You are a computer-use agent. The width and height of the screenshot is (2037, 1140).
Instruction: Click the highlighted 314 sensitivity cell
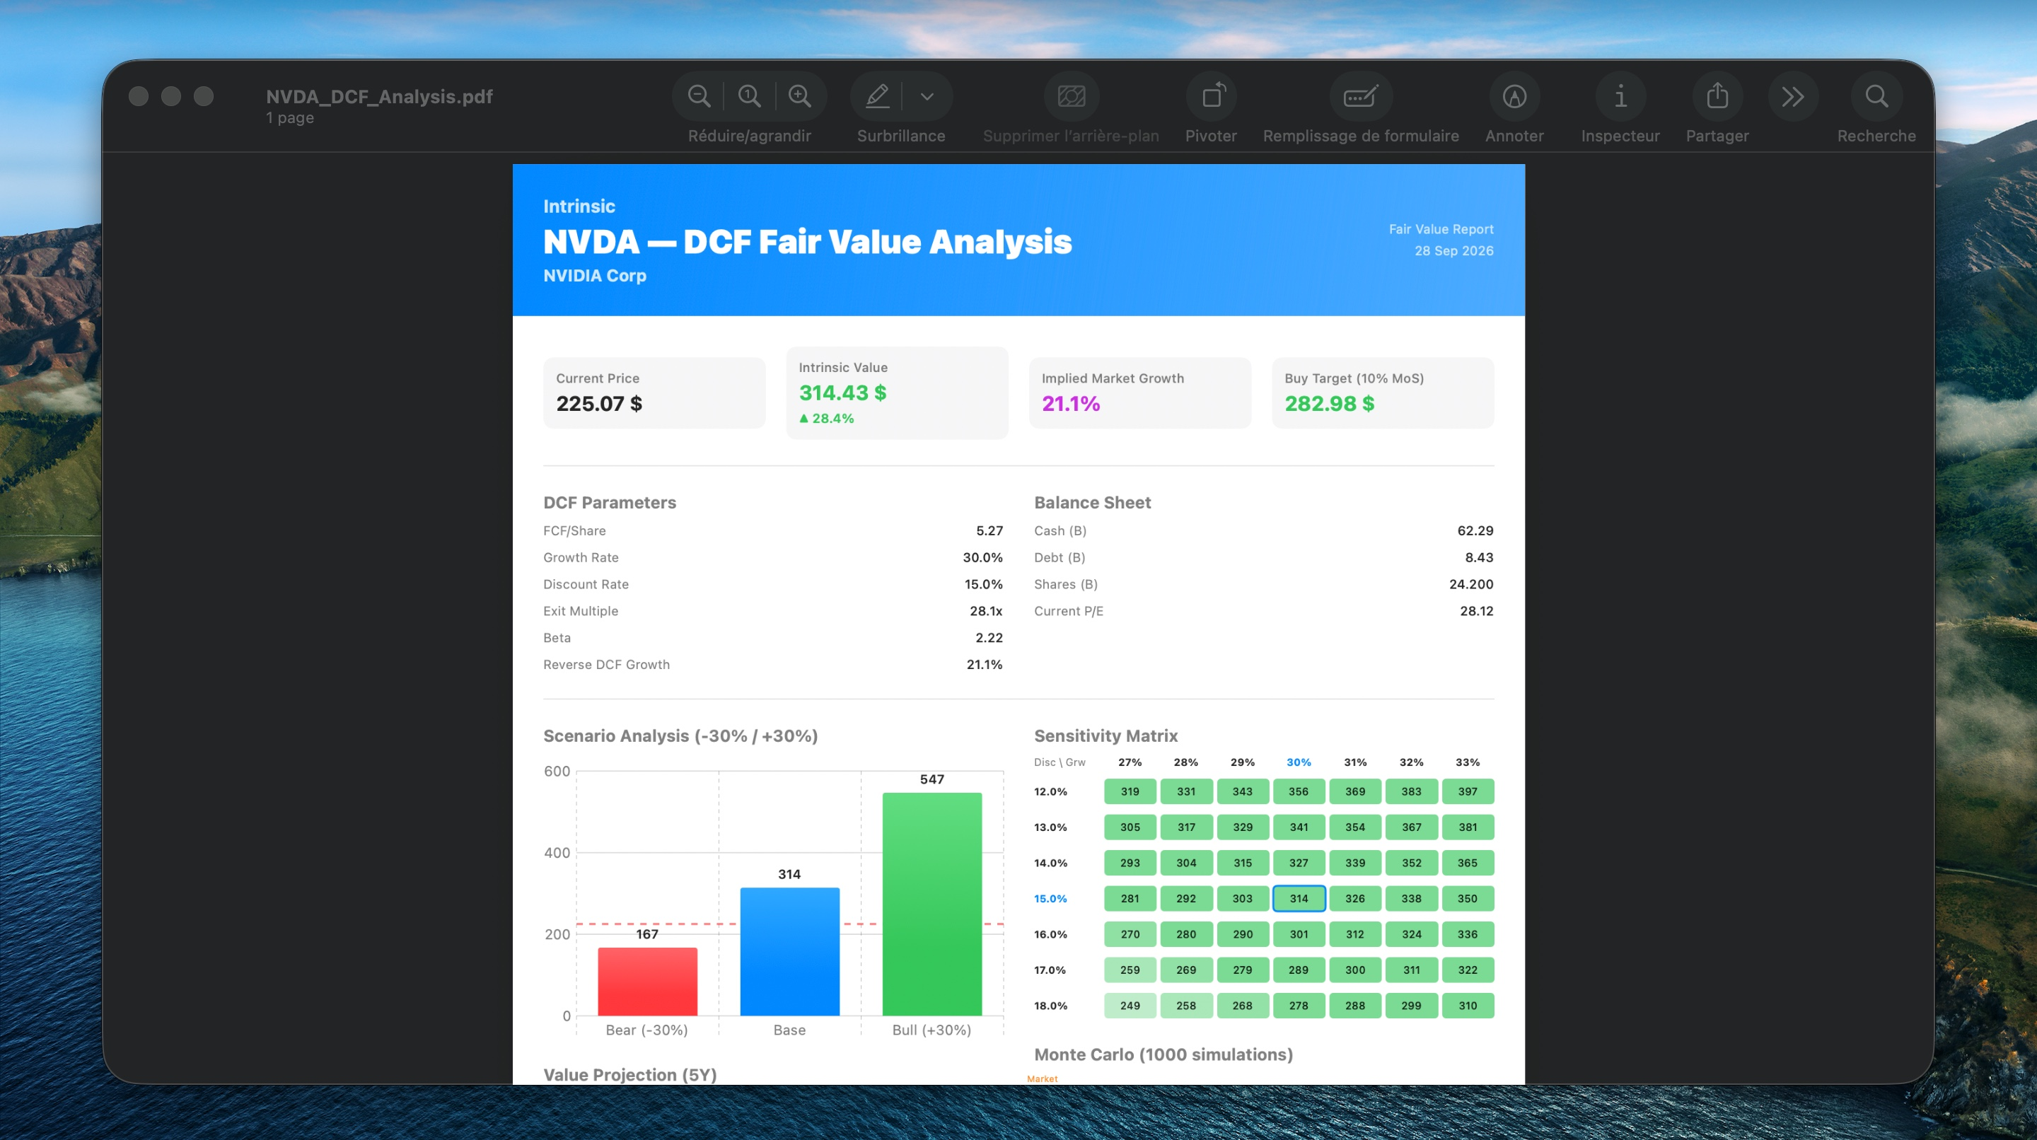click(1299, 898)
